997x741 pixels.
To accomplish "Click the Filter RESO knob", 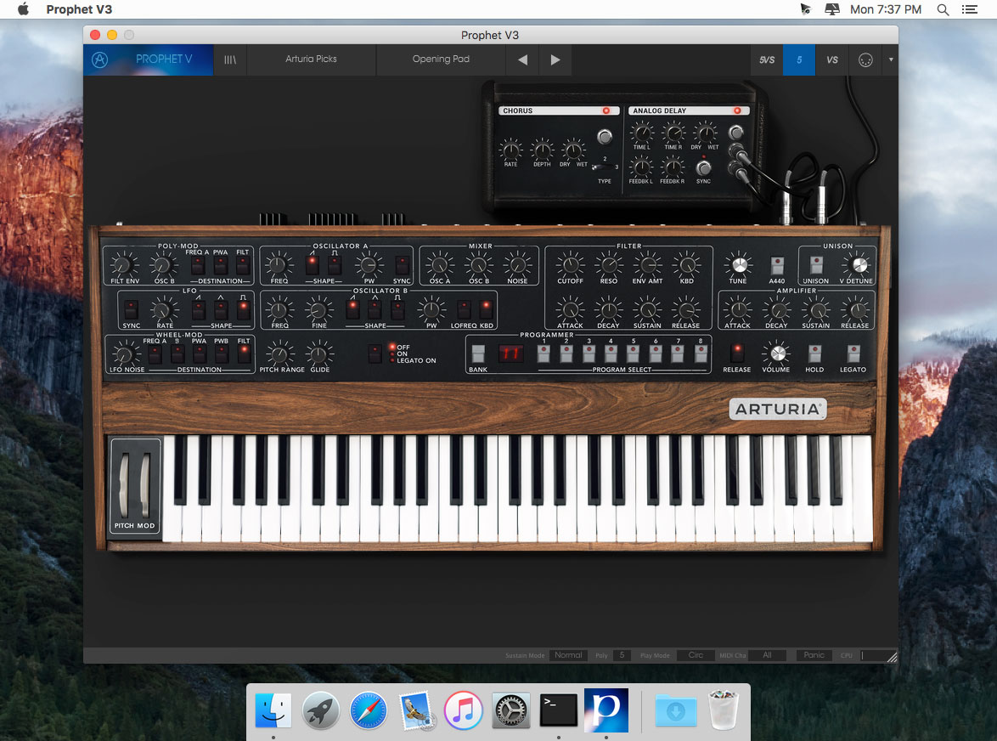I will point(609,264).
